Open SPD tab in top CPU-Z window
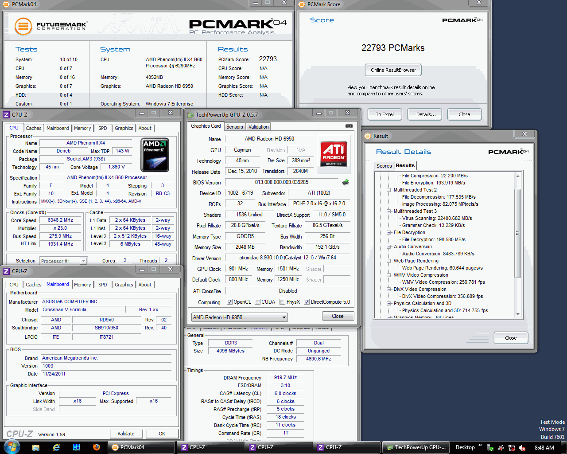567x454 pixels. pos(103,128)
